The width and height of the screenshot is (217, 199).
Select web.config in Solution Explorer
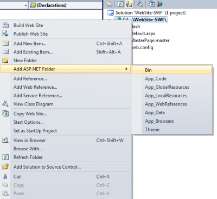tap(142, 48)
